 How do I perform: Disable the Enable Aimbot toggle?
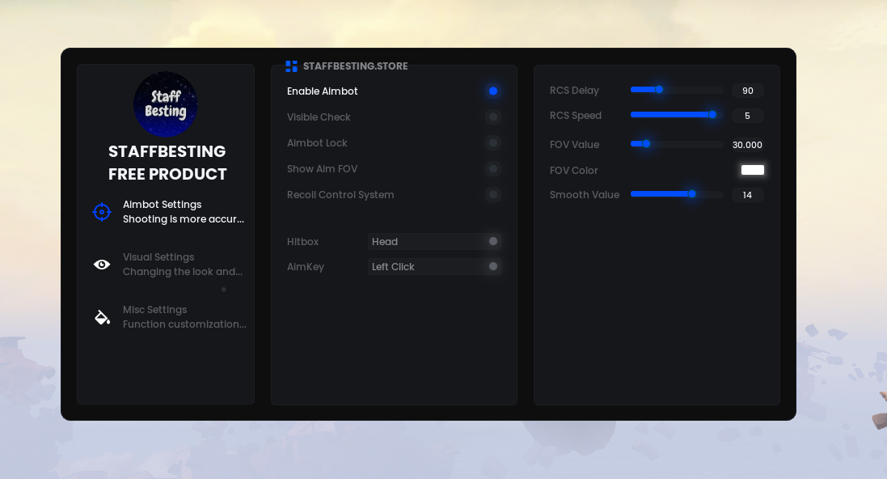pyautogui.click(x=493, y=91)
